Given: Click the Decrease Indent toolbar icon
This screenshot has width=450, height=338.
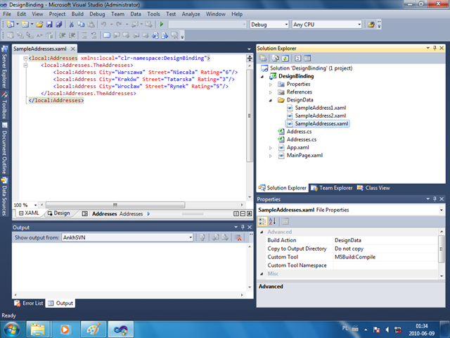Looking at the screenshot, I should click(x=63, y=35).
